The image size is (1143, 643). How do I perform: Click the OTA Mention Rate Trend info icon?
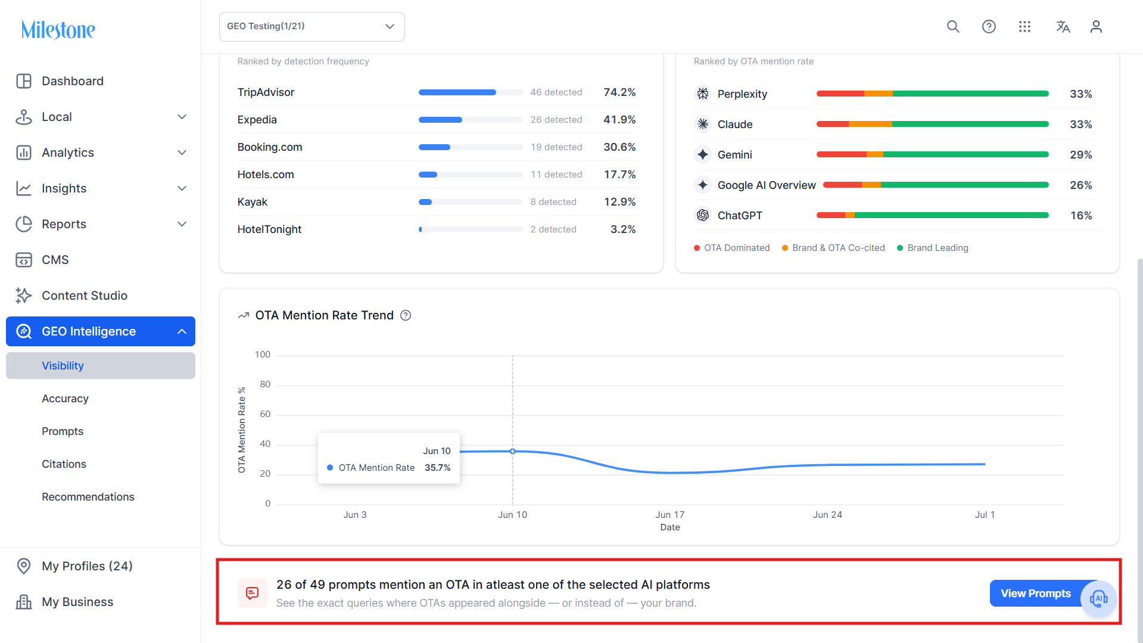coord(406,315)
